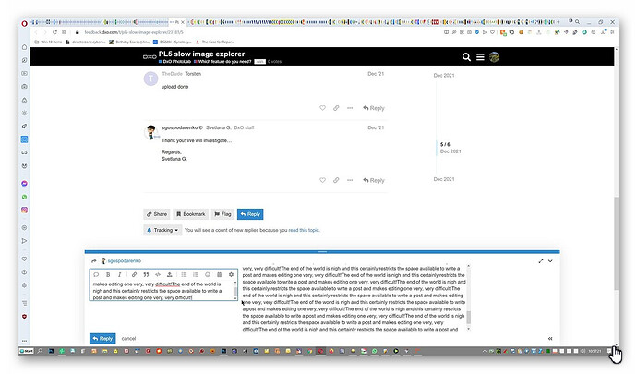Click the Start button on the taskbar
Viewport: 637px width, 374px height.
tap(27, 351)
